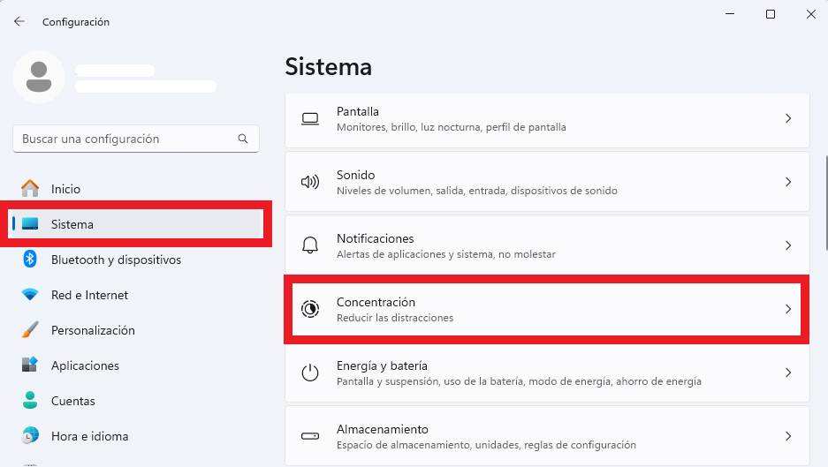828x467 pixels.
Task: Expand Pantalla with its chevron arrow
Action: click(x=788, y=118)
